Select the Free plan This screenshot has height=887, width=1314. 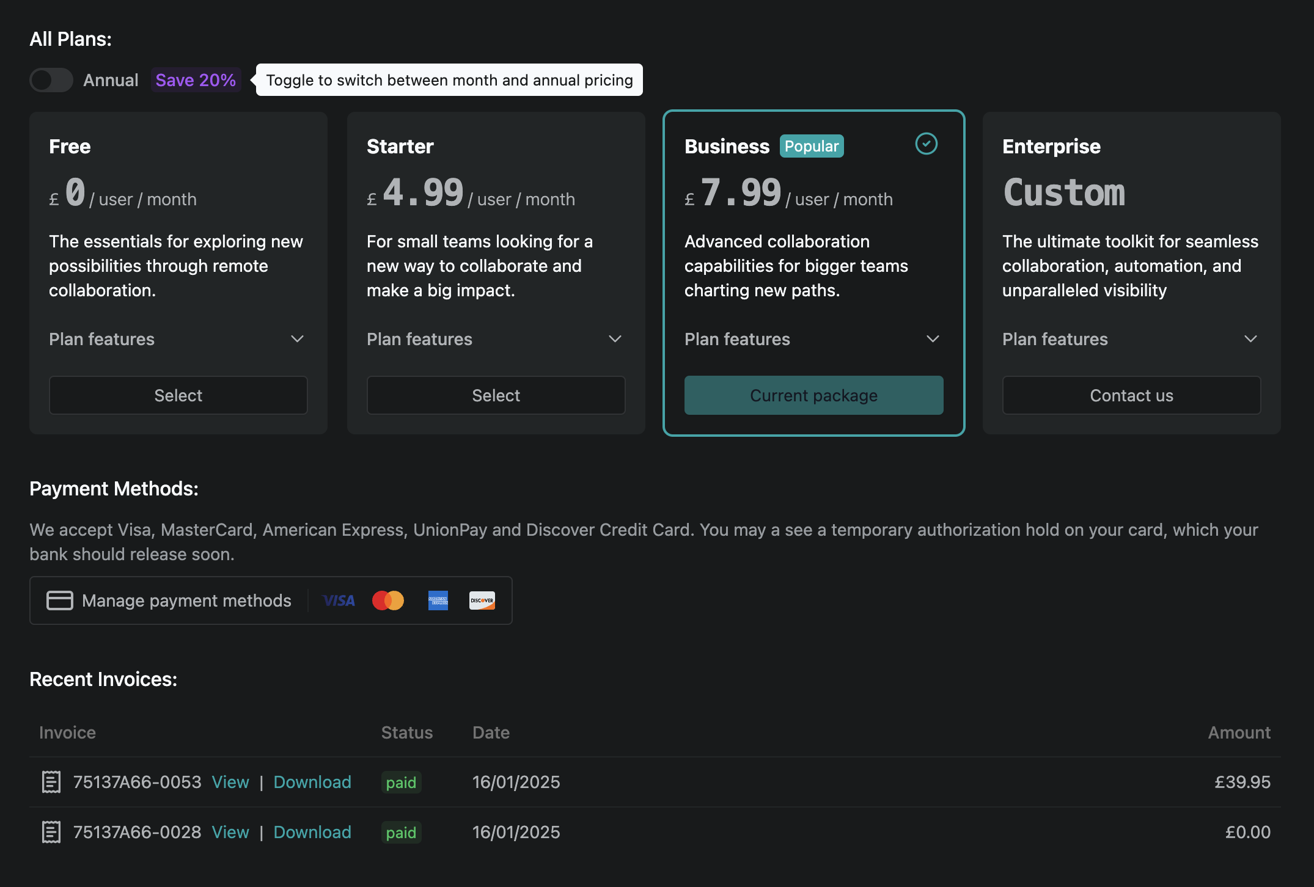pyautogui.click(x=178, y=395)
